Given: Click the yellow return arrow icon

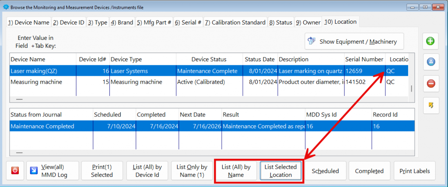Looking at the screenshot, I should [x=430, y=106].
